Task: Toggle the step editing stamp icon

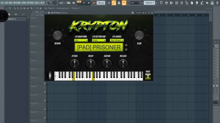Action: point(119,3)
